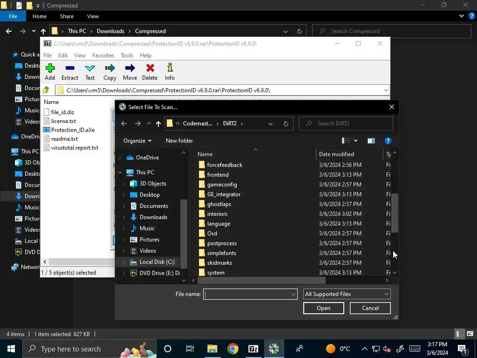
Task: Open Chrome from the taskbar
Action: [233, 349]
